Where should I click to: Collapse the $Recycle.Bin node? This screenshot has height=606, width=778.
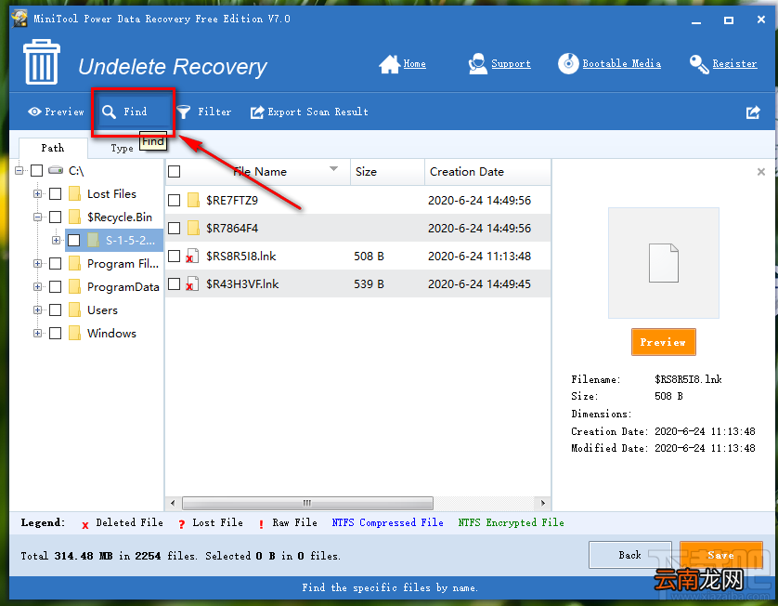[37, 217]
